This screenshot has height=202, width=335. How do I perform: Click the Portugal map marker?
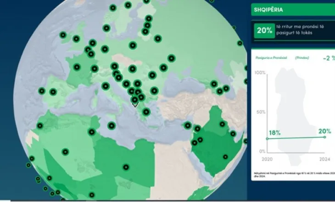42,91
